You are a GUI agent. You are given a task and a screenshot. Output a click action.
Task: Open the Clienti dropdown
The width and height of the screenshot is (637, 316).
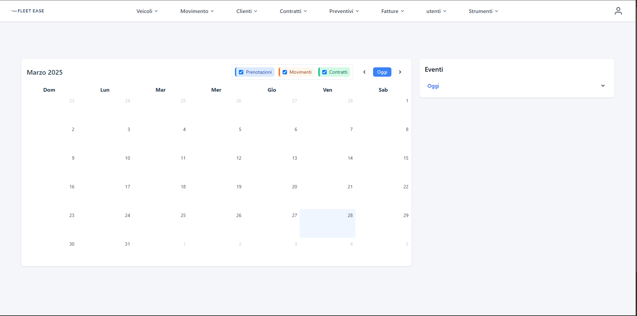pos(247,11)
